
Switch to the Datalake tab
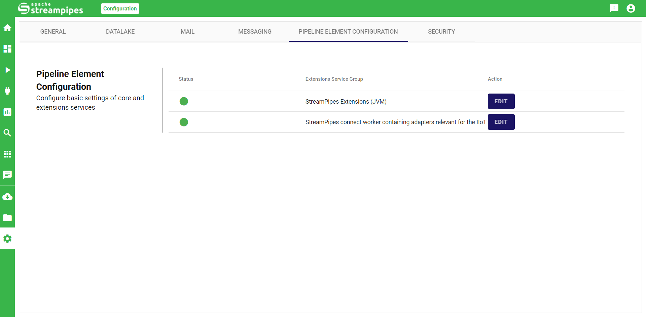coord(120,32)
